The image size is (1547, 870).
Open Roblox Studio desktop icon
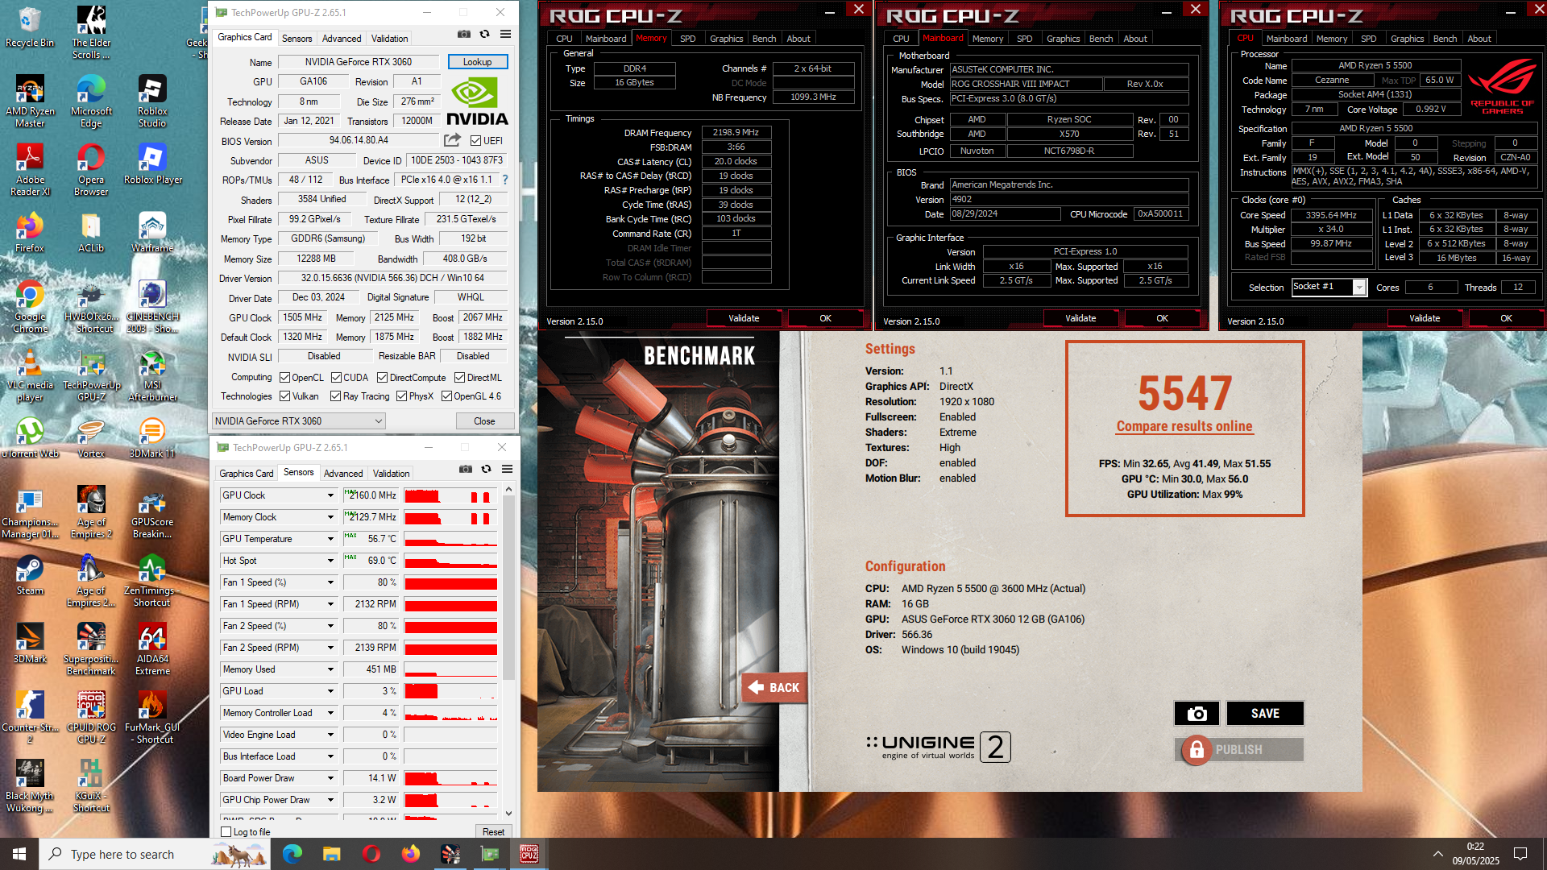[x=152, y=101]
